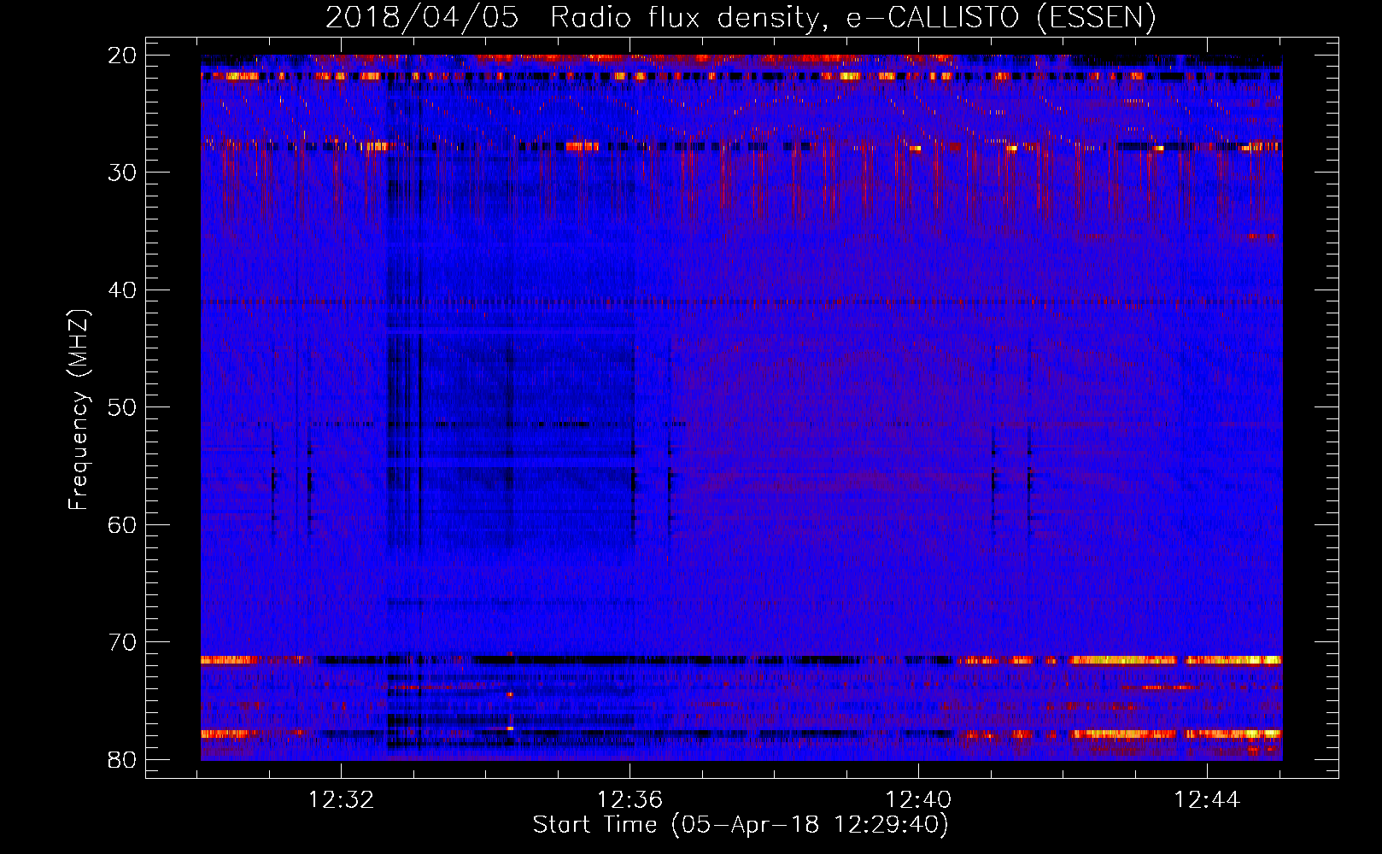The height and width of the screenshot is (854, 1382).
Task: Click the 12:40 time tick label
Action: tap(918, 800)
